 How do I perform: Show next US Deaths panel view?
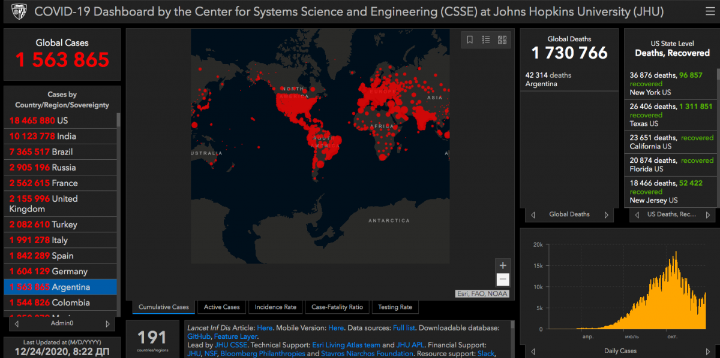click(x=707, y=214)
